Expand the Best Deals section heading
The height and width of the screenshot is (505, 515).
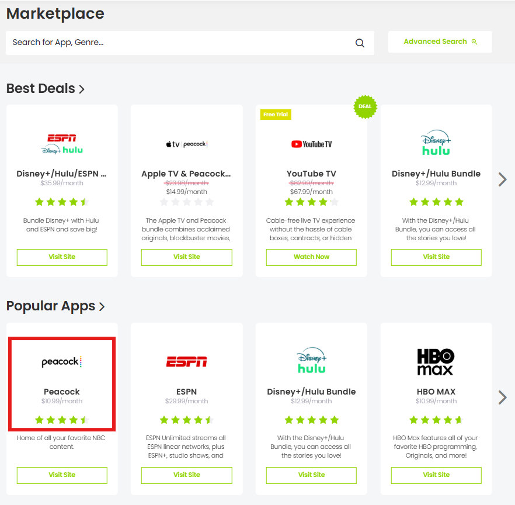pyautogui.click(x=46, y=89)
